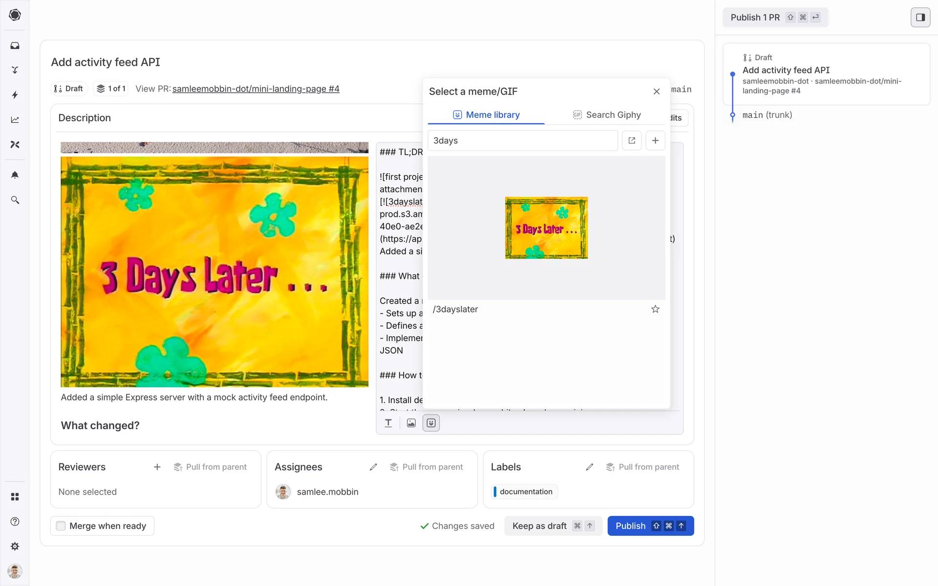This screenshot has width=938, height=586.
Task: Switch to the Search Giphy tab
Action: 606,115
